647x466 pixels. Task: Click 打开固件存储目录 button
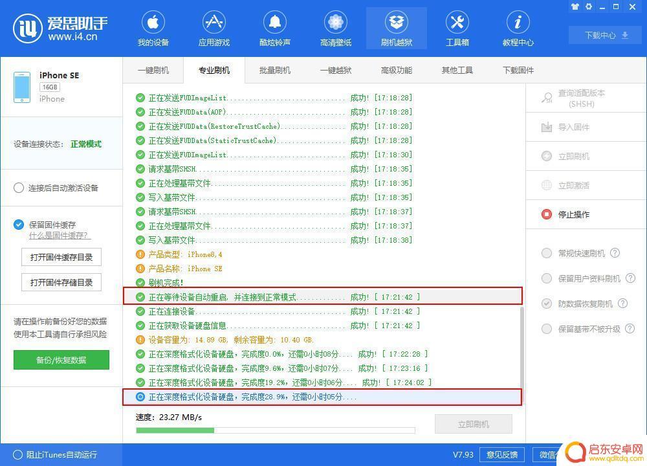click(x=61, y=282)
